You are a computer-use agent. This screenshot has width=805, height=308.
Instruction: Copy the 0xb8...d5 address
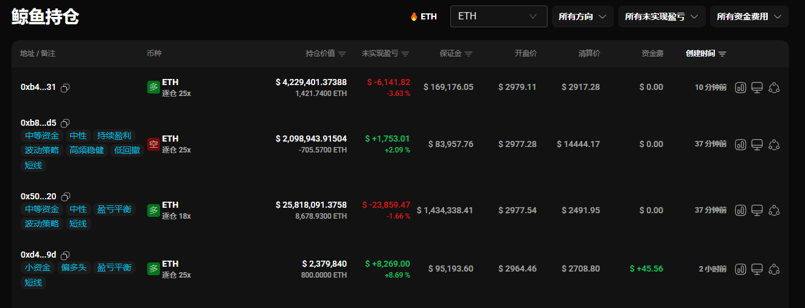[66, 123]
